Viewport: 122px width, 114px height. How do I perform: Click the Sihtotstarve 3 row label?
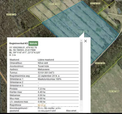click(17, 85)
